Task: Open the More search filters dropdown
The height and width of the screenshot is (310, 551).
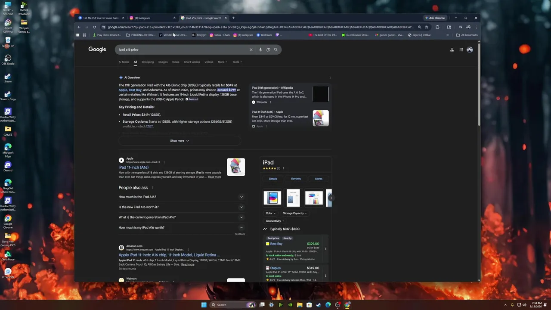Action: click(x=222, y=62)
